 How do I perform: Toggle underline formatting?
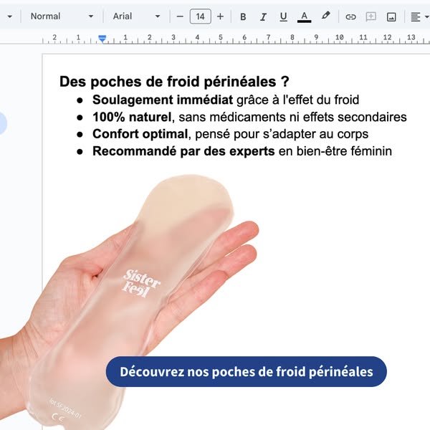tap(284, 16)
